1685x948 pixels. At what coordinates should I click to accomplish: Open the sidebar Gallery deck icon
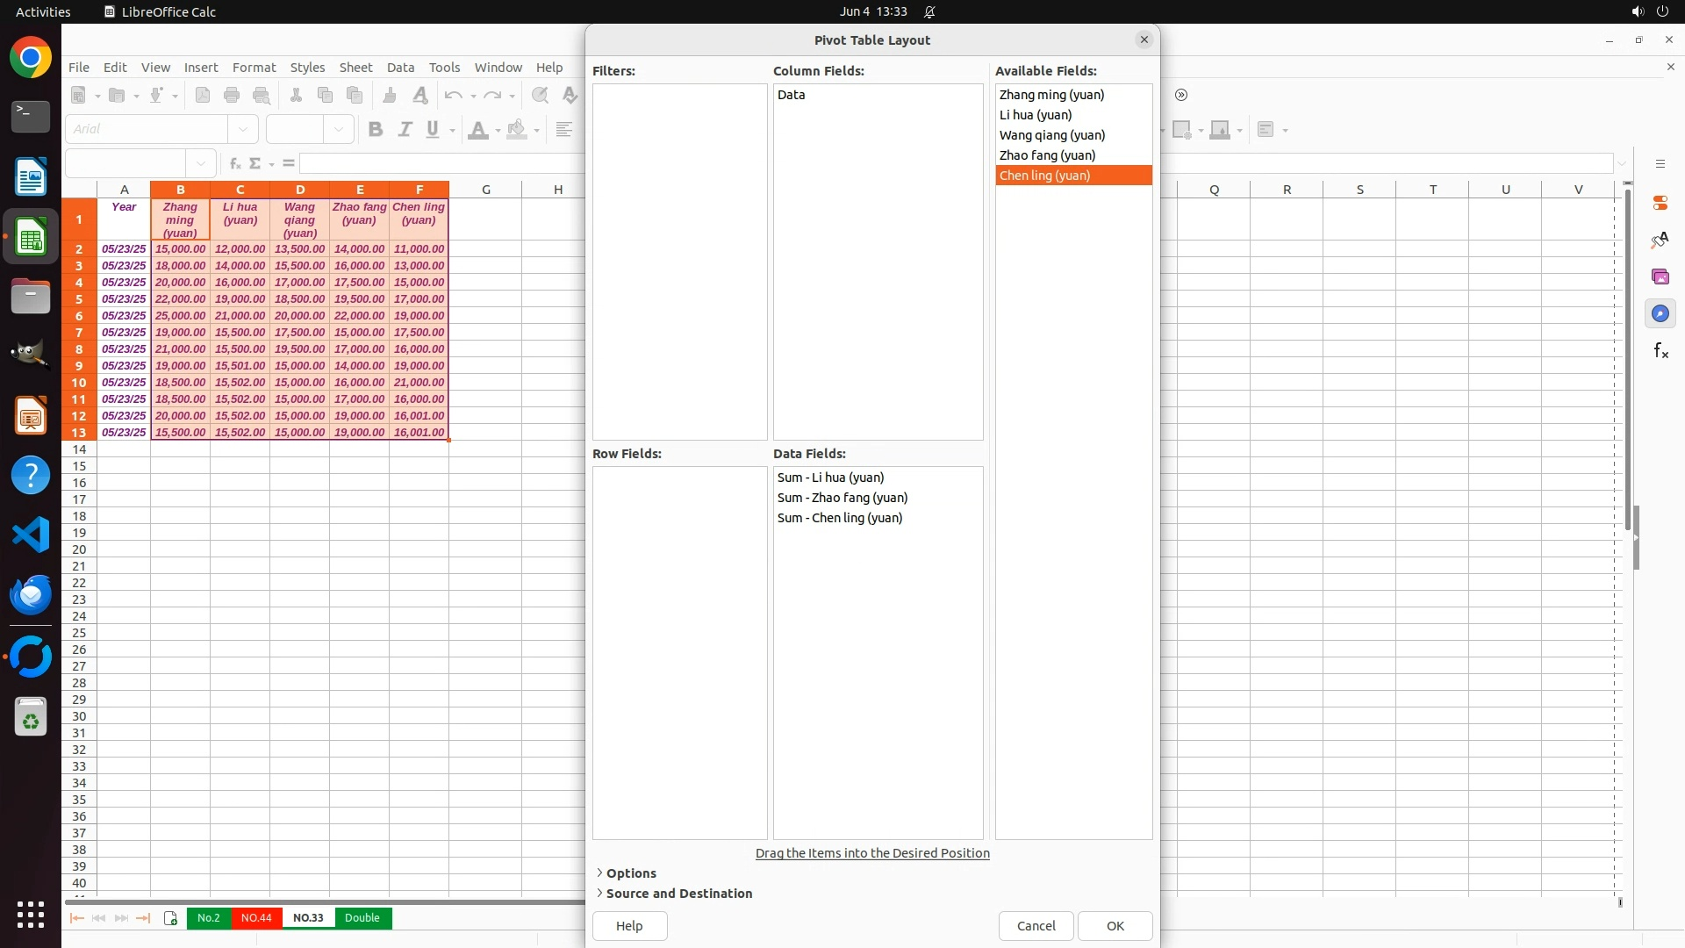point(1660,277)
